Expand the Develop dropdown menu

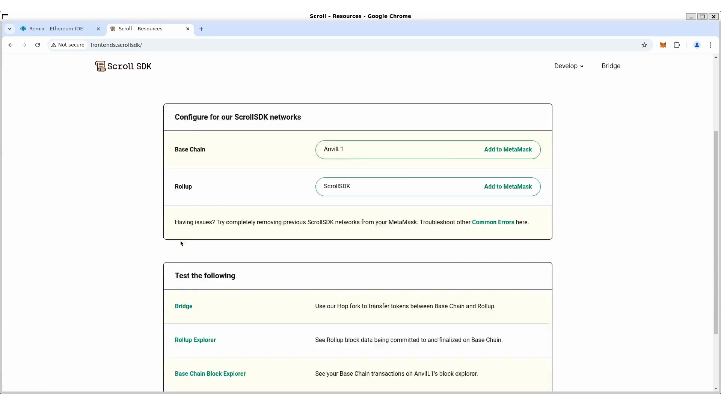point(569,66)
